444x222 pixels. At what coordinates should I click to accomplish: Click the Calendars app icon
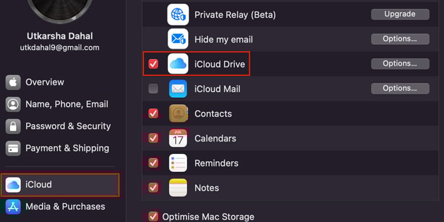click(178, 138)
